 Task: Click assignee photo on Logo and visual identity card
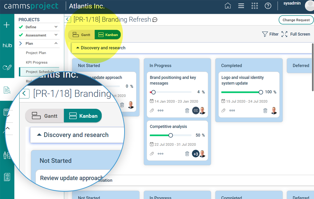[274, 110]
